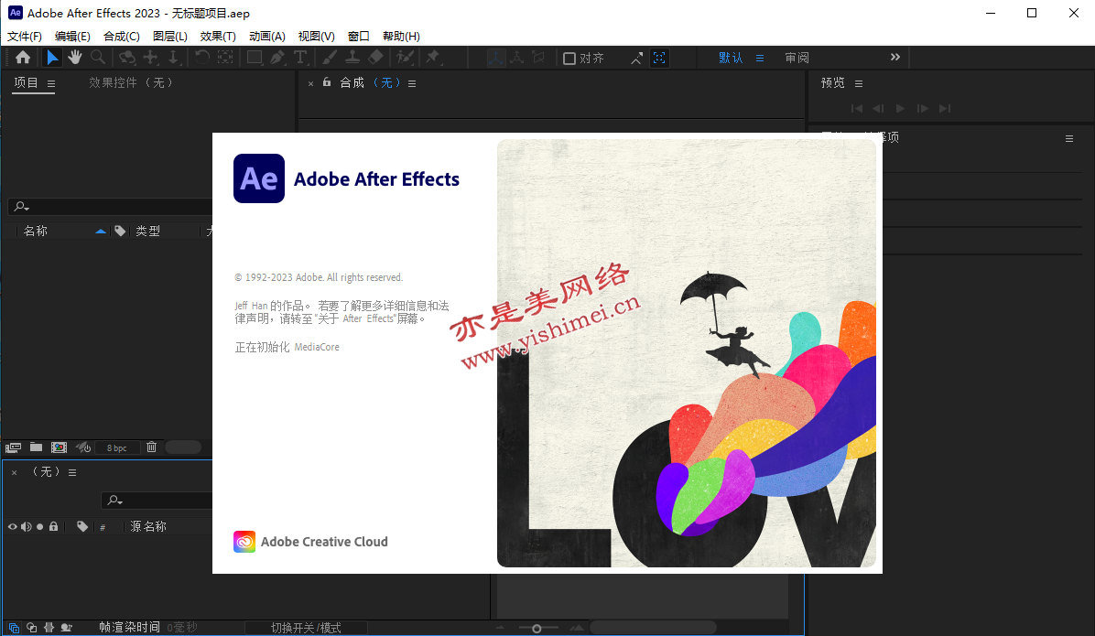Sort the project list by 名称 column
Viewport: 1095px width, 636px height.
coord(36,232)
